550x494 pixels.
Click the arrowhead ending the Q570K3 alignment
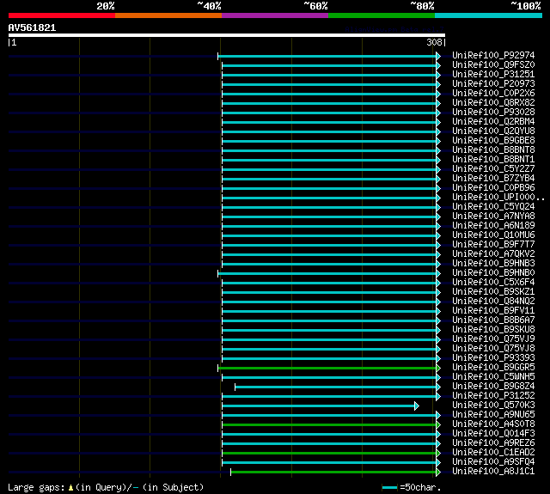(416, 406)
